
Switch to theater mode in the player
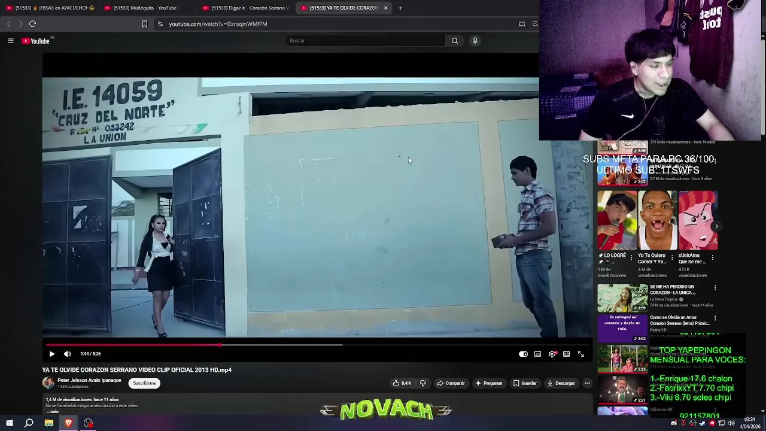click(x=566, y=354)
